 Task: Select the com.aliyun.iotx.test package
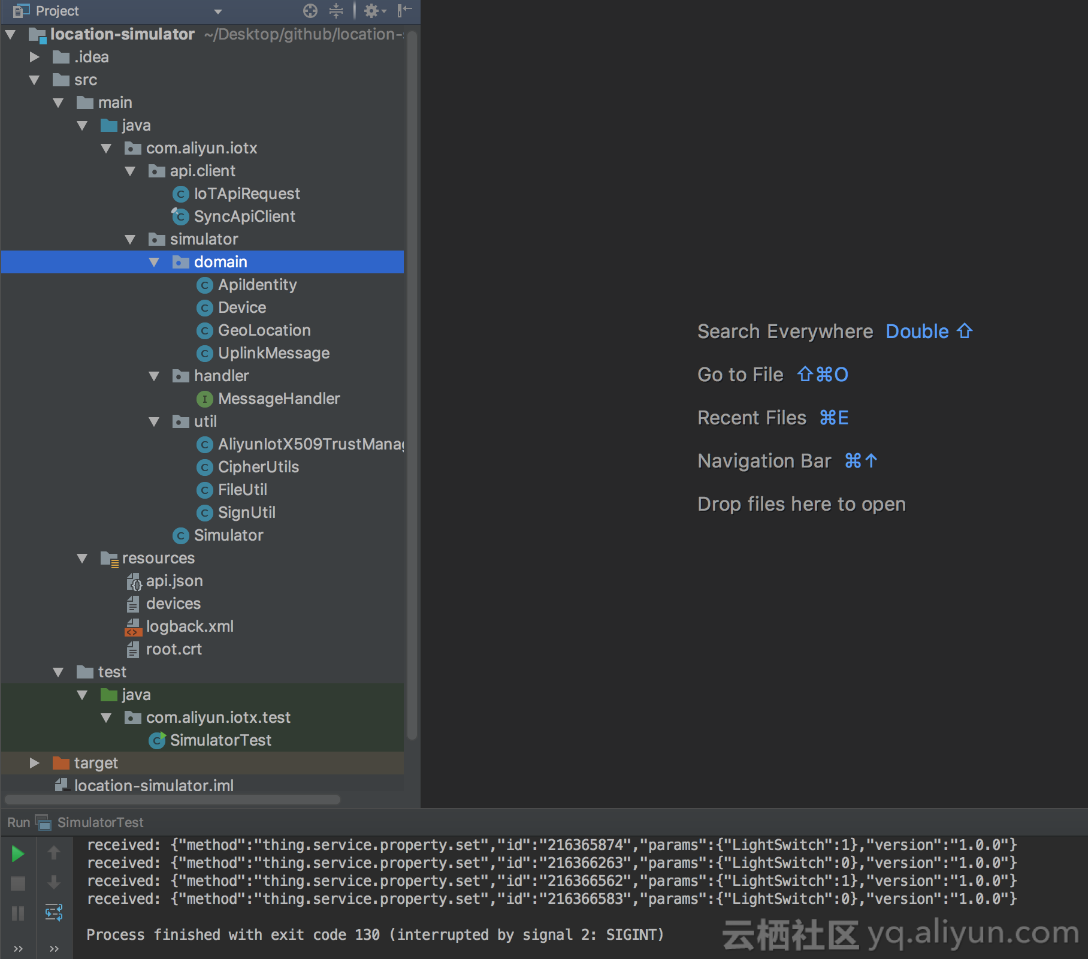click(218, 717)
